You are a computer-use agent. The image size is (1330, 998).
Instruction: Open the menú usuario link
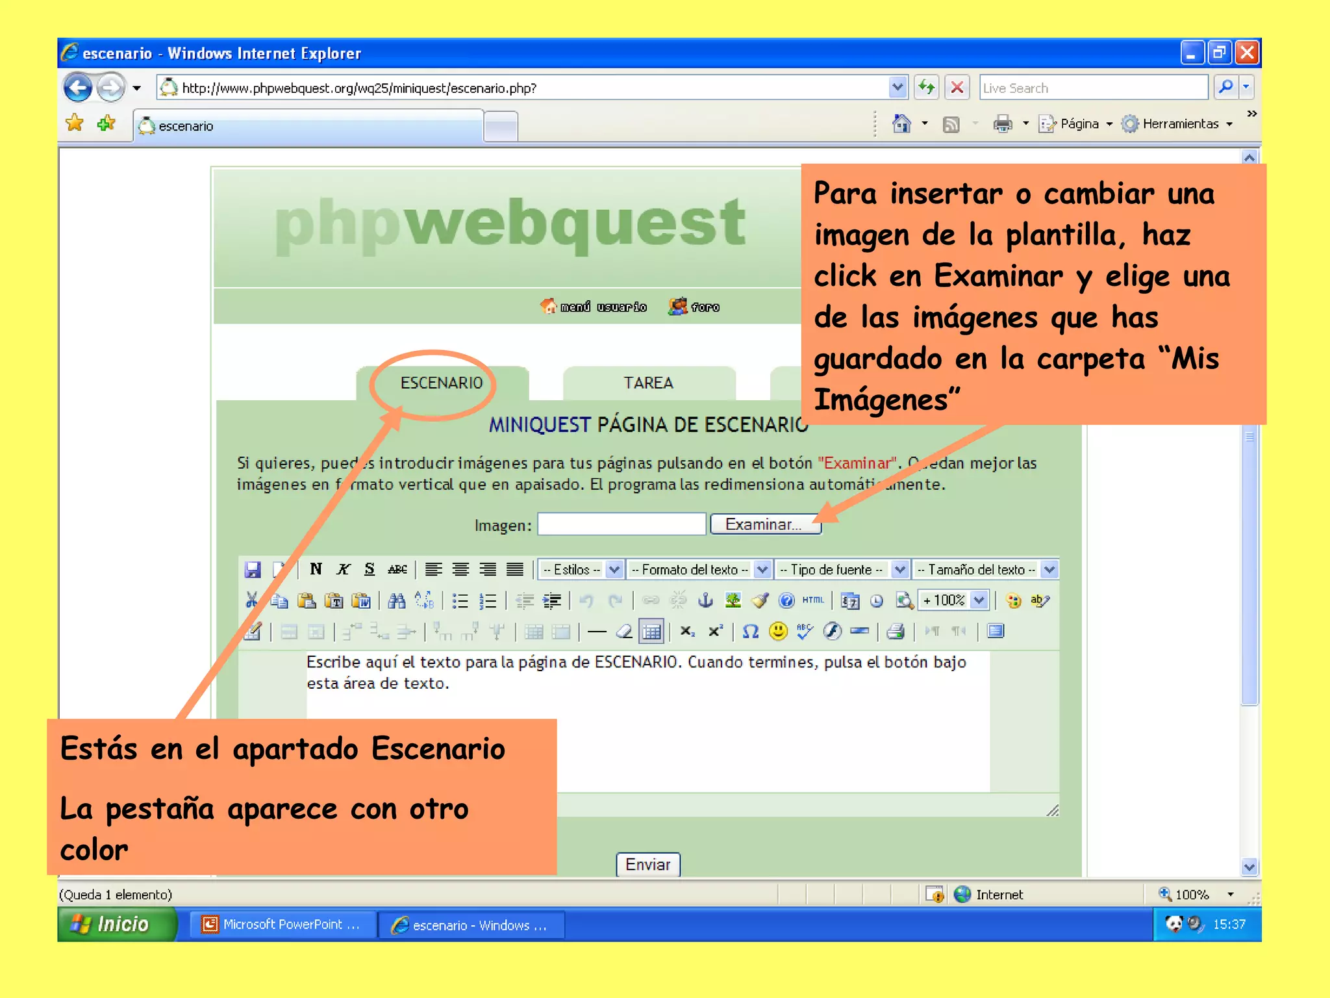pos(594,307)
